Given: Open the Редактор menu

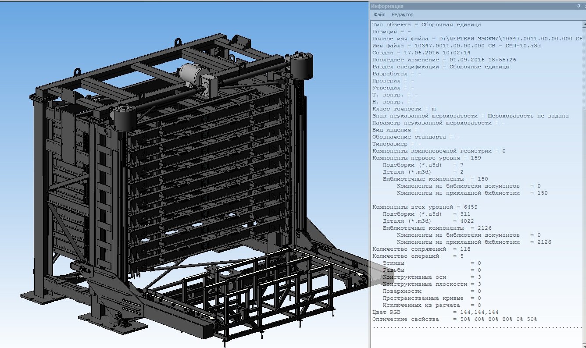Looking at the screenshot, I should coord(402,14).
